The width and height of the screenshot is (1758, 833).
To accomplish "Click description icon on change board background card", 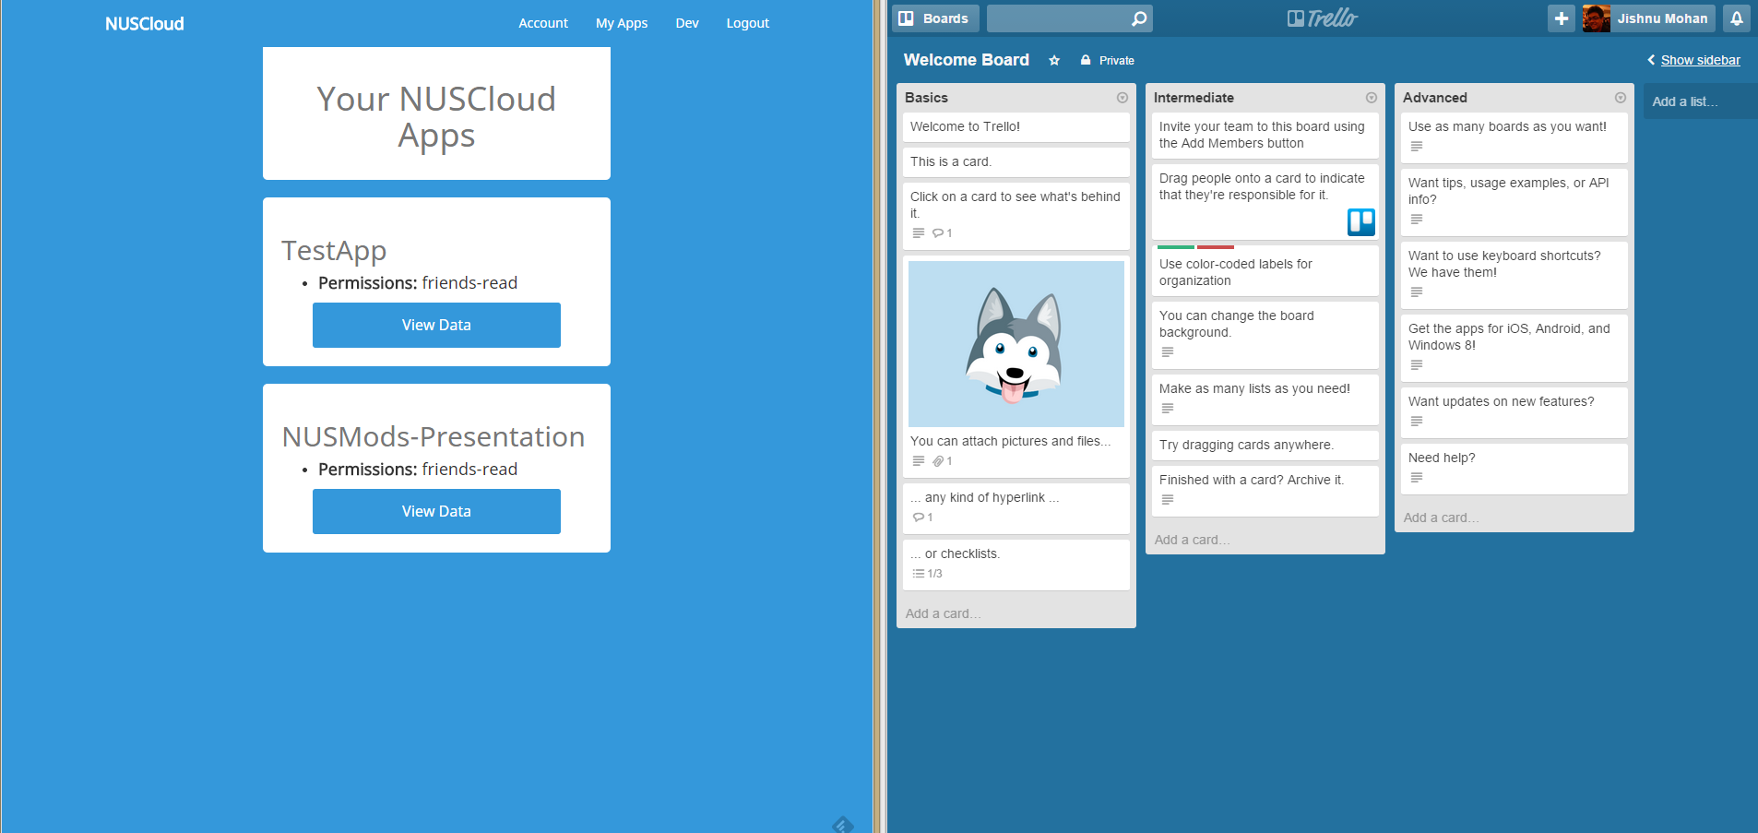I will pyautogui.click(x=1167, y=352).
